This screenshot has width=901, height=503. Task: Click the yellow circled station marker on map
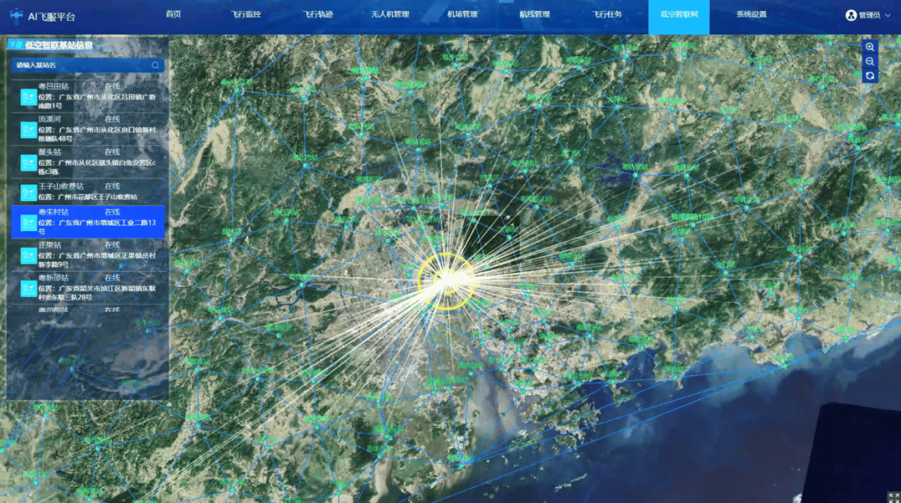(446, 282)
